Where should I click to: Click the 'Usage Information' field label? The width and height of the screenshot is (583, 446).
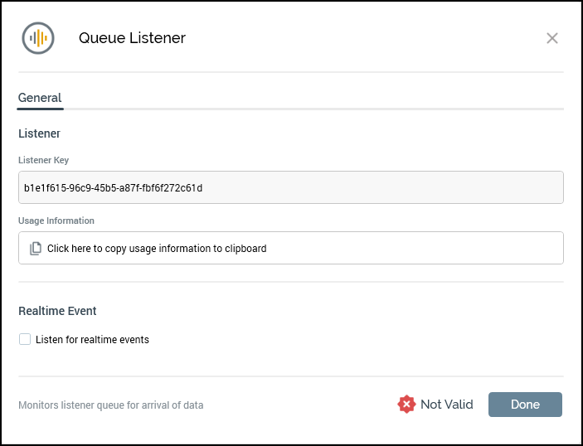(x=56, y=221)
